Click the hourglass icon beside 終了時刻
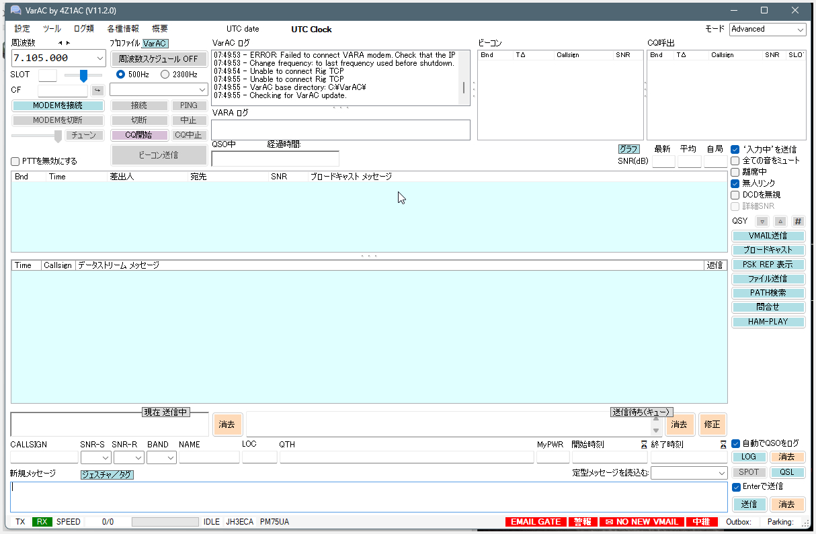Viewport: 816px width, 534px height. 723,445
